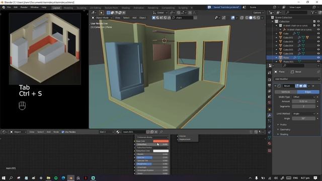The image size is (322, 181).
Task: Unlink the mam.001 material with X
Action: (x=156, y=132)
